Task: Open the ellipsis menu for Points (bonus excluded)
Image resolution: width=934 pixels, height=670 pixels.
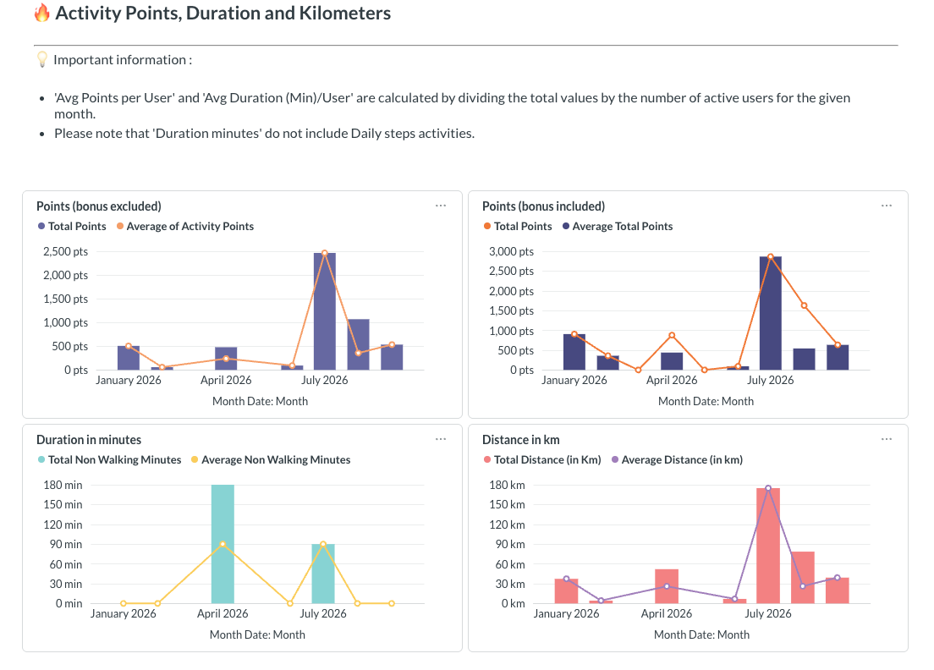Action: point(441,206)
